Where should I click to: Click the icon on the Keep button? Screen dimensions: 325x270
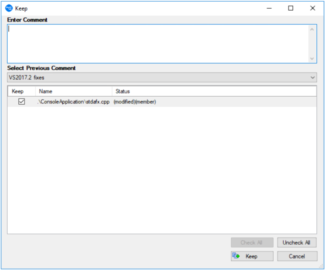[236, 256]
